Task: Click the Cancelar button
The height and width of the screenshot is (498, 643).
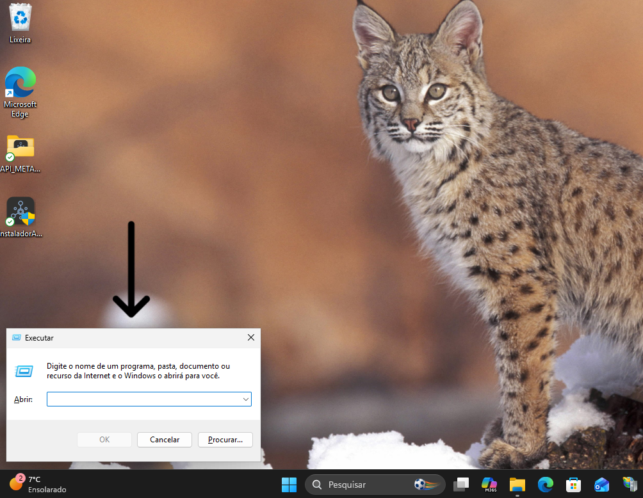Action: click(x=165, y=440)
